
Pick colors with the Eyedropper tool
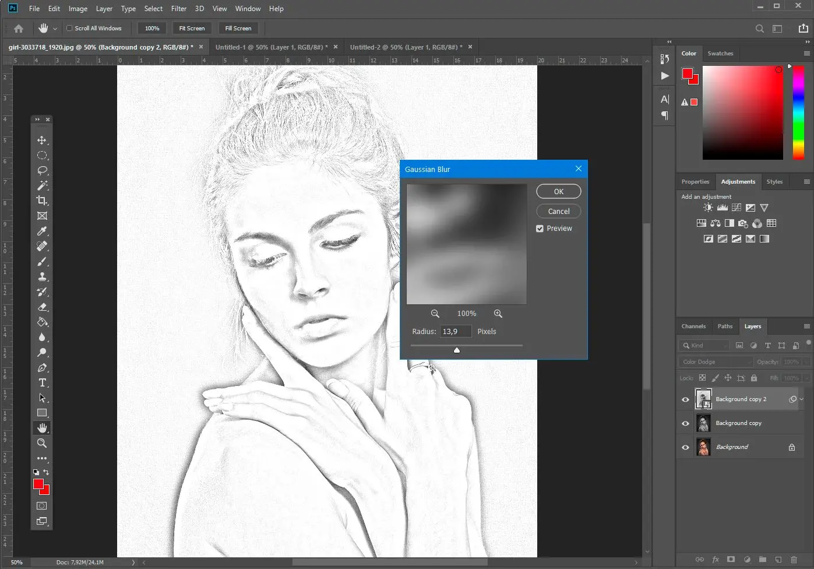41,231
